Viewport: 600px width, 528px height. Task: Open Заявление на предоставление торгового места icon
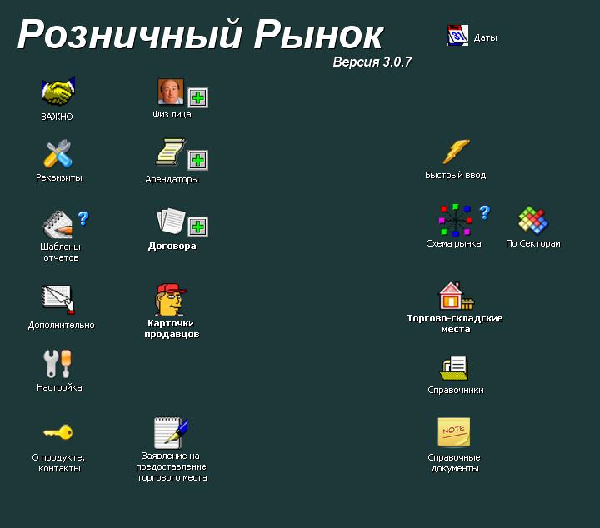171,433
